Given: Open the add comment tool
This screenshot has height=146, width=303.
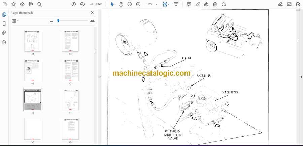Looking at the screenshot, I should 189,4.
